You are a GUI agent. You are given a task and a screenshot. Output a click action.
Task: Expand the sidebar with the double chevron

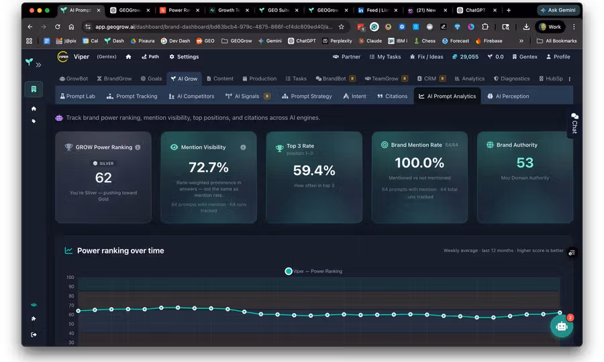(38, 65)
